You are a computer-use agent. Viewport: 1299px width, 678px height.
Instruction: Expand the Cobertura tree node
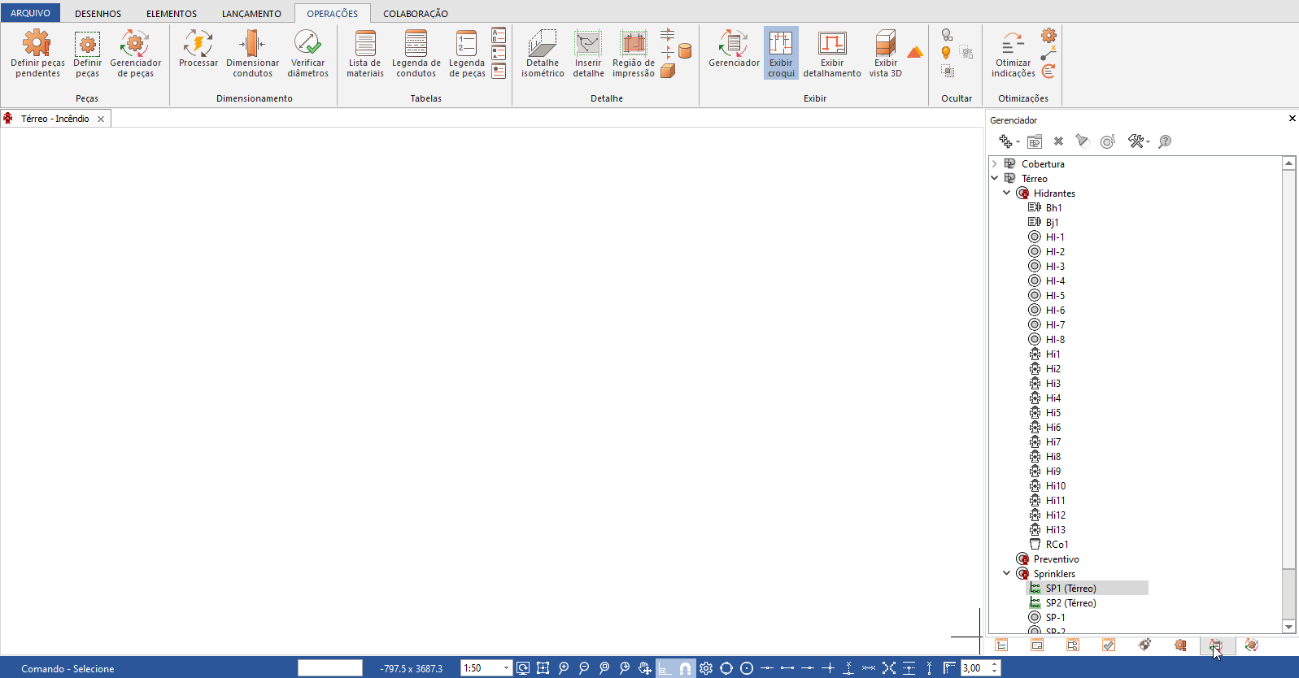(x=994, y=164)
